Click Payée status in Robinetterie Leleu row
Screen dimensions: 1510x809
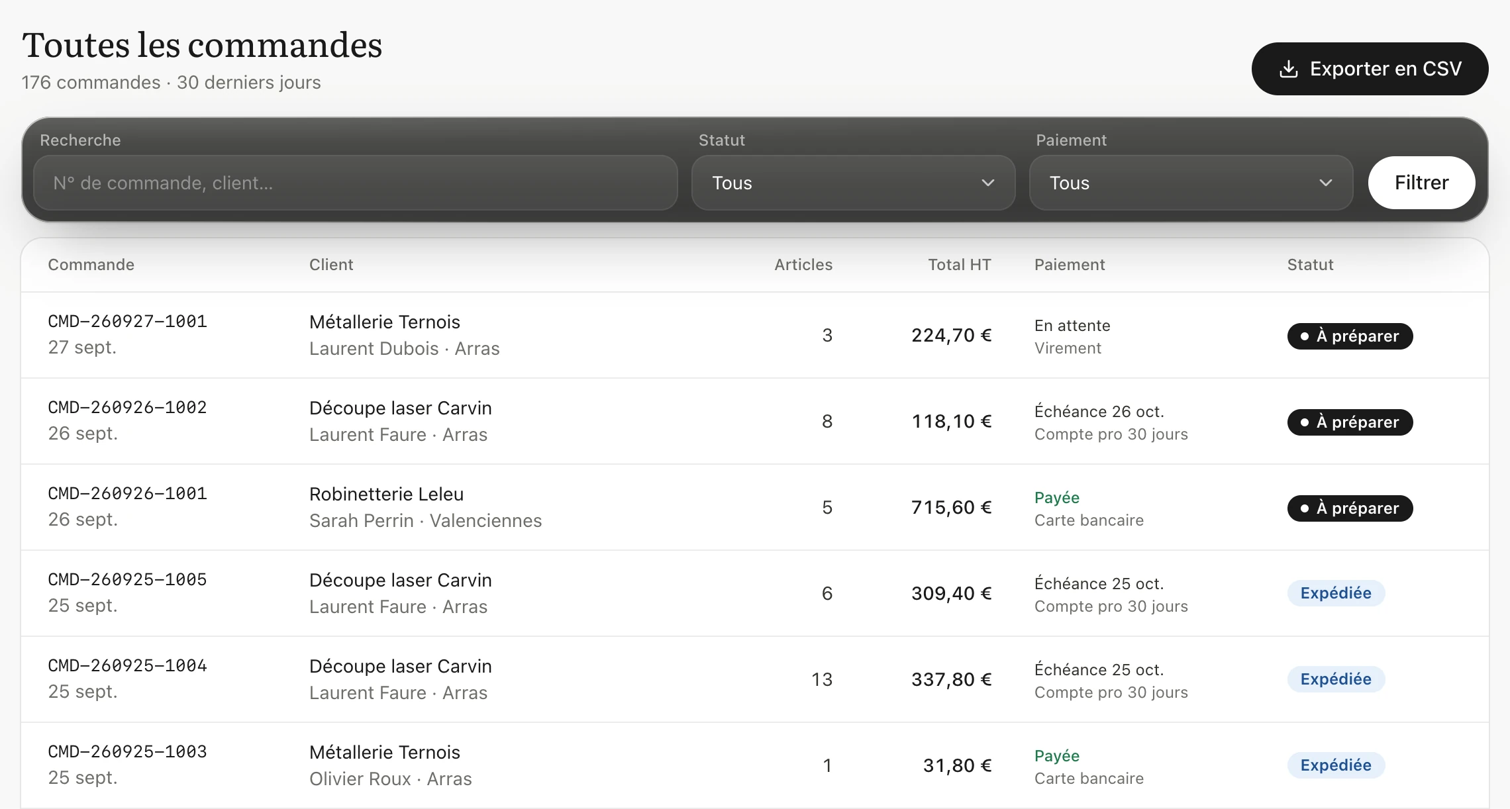[1057, 498]
